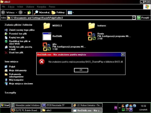Select the MODELS folder icon
Screen dimensions: 151x113
tap(47, 26)
